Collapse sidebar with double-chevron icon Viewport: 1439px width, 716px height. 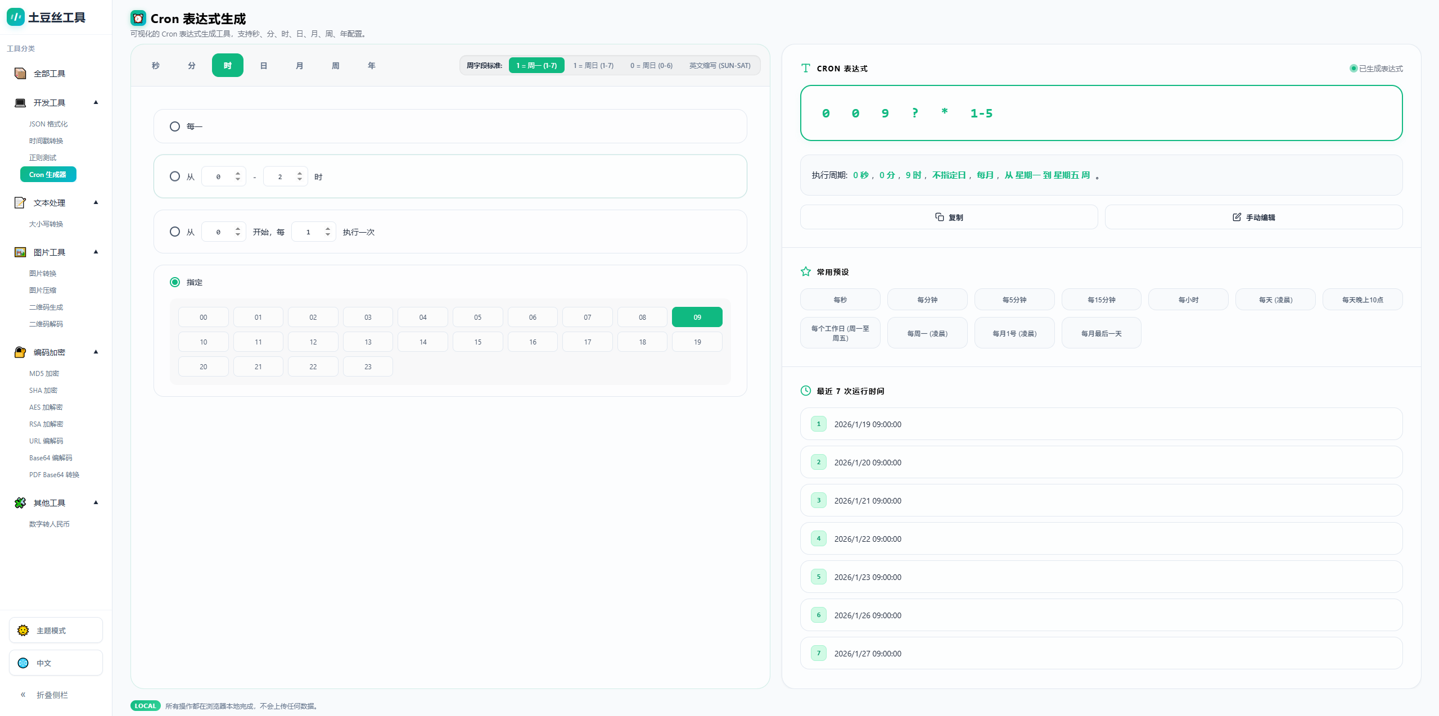pyautogui.click(x=23, y=695)
